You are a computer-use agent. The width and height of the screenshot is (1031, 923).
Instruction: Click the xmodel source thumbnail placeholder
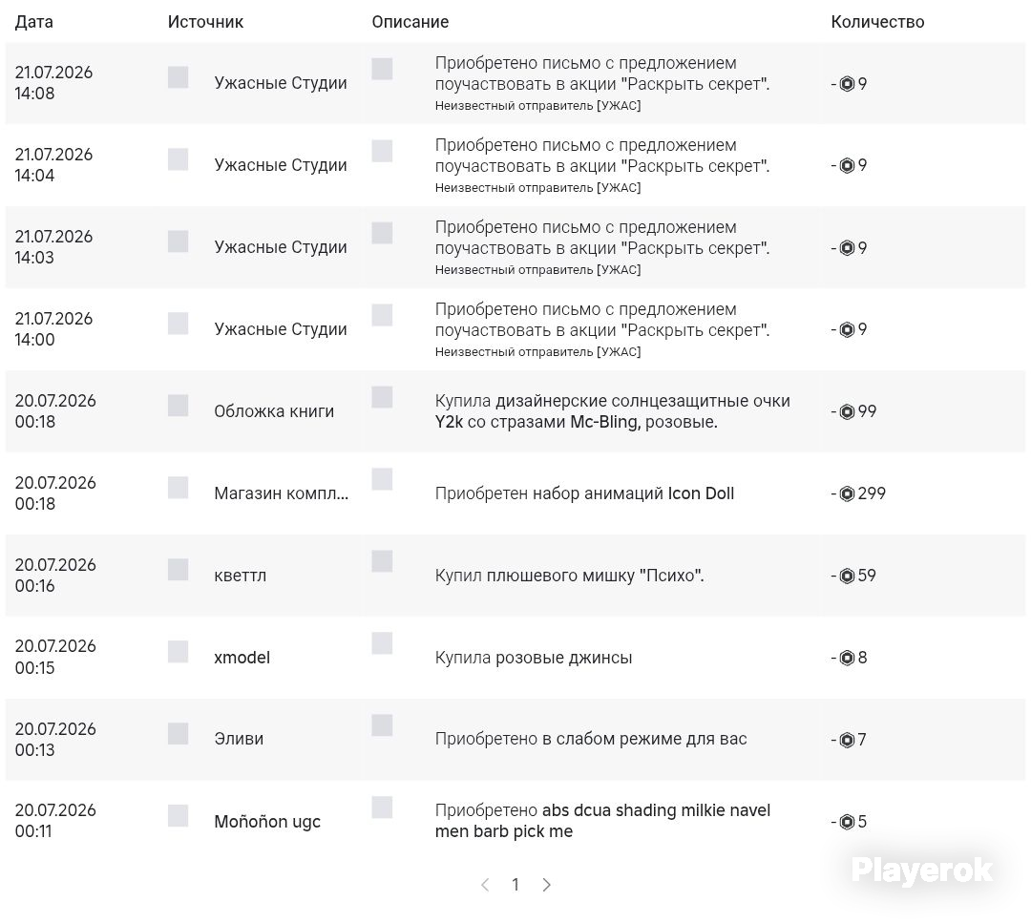(x=179, y=652)
